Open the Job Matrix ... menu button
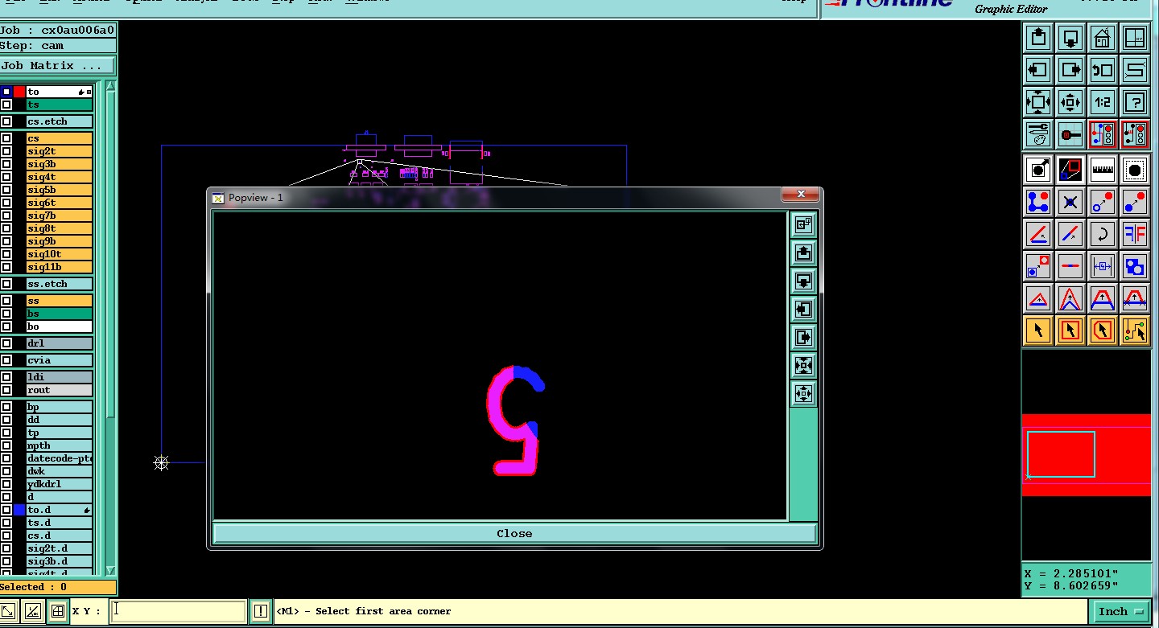The height and width of the screenshot is (628, 1159). [57, 66]
